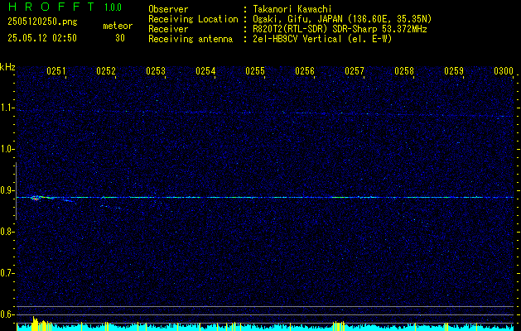The width and height of the screenshot is (521, 331).
Task: Click the 0259 time marker
Action: (454, 71)
